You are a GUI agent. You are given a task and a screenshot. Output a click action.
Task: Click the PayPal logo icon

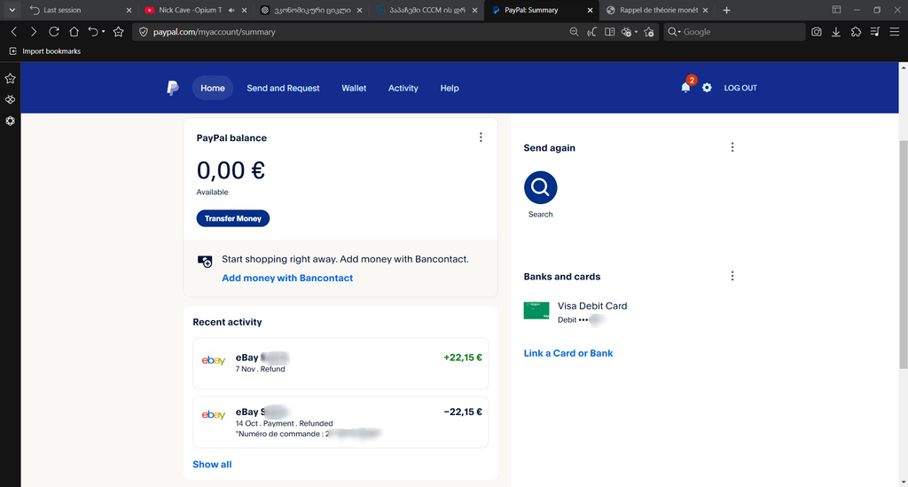173,88
